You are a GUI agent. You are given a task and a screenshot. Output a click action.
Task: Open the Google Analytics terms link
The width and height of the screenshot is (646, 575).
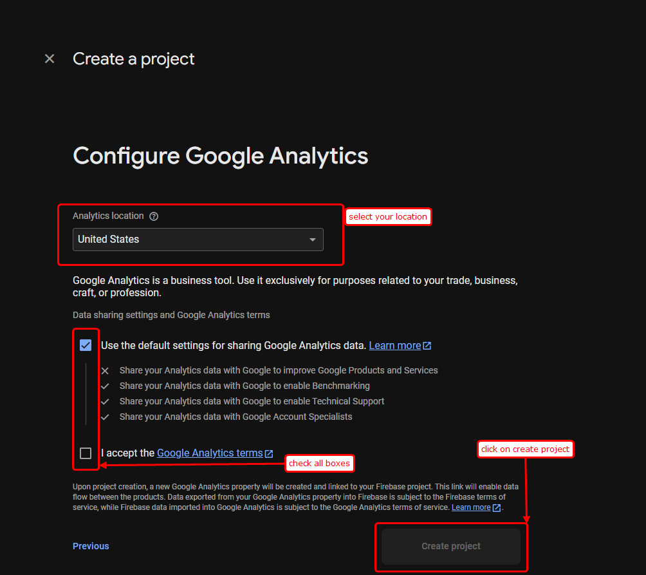(208, 453)
